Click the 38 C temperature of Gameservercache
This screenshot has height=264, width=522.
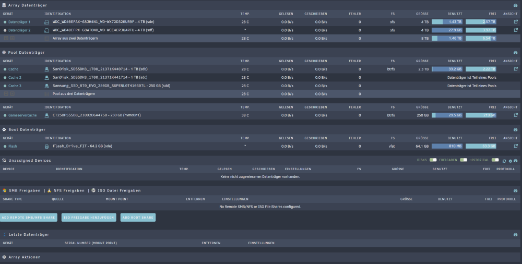tap(245, 115)
